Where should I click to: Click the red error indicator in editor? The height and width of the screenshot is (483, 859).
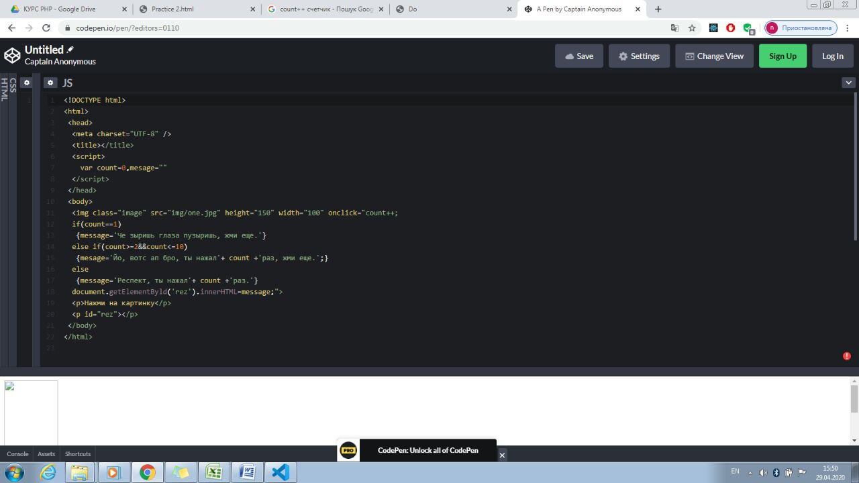point(847,356)
